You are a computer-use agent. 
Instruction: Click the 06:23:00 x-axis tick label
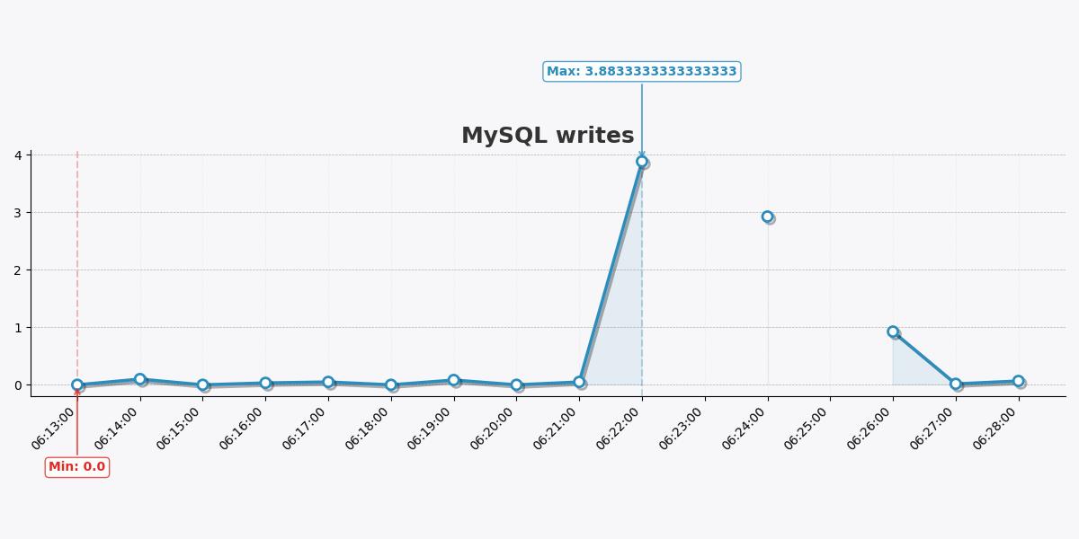coord(682,428)
